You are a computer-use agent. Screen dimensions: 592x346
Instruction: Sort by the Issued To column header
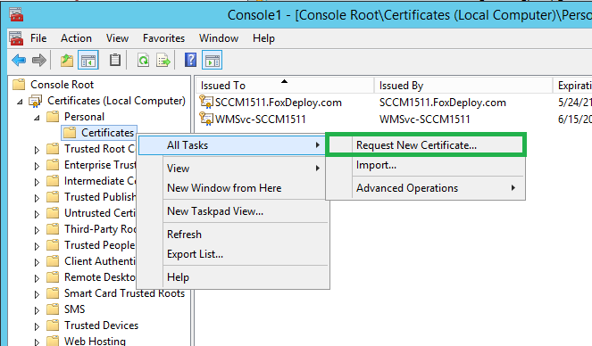[285, 86]
